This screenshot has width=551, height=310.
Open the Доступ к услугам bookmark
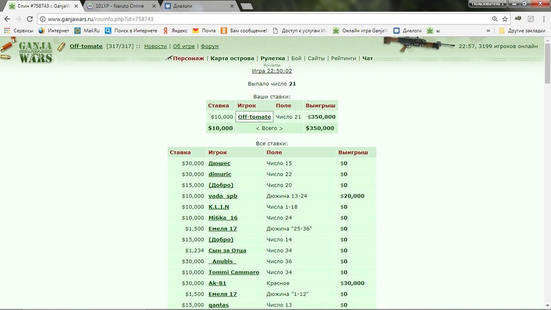coord(300,31)
